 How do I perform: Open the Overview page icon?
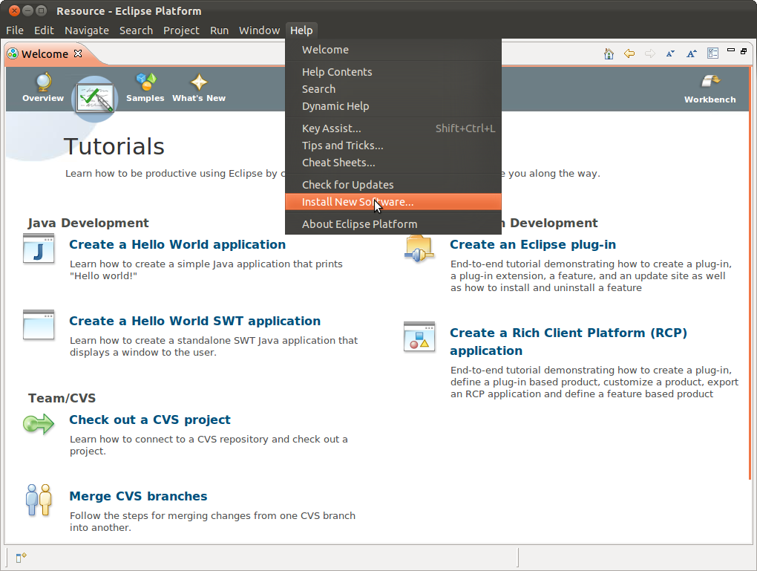[x=43, y=82]
